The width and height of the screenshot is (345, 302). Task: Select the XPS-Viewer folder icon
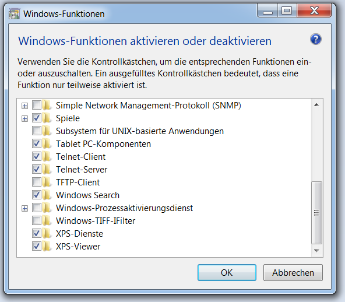(47, 246)
